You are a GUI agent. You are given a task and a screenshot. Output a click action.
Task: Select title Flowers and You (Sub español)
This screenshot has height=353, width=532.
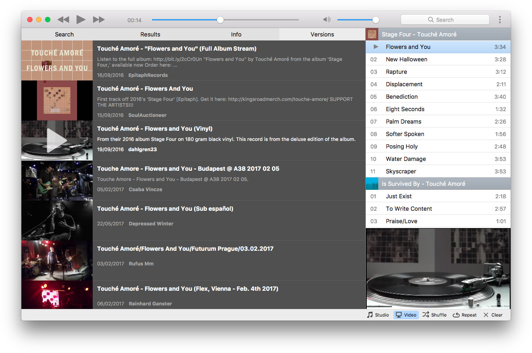pos(165,209)
